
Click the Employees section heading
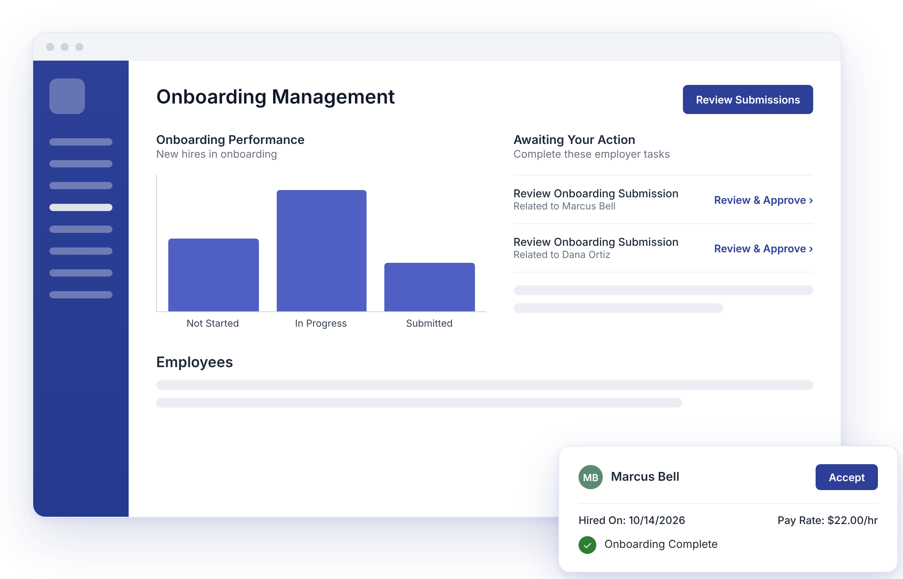click(x=195, y=362)
